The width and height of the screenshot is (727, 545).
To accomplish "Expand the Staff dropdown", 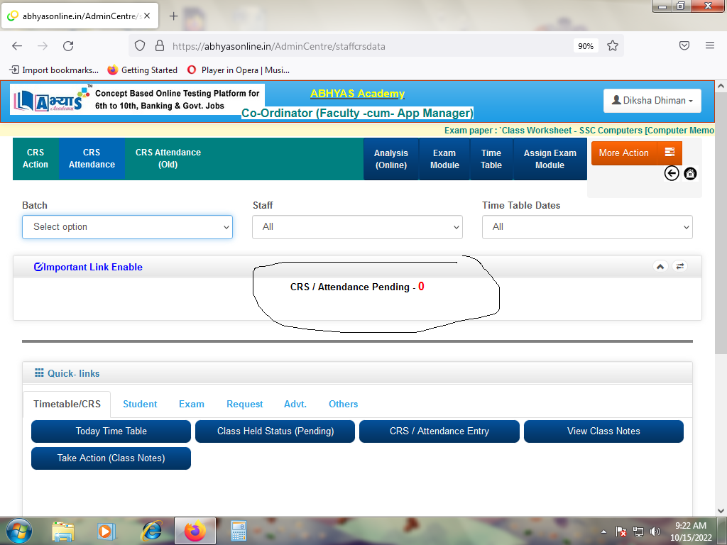I will coord(357,227).
